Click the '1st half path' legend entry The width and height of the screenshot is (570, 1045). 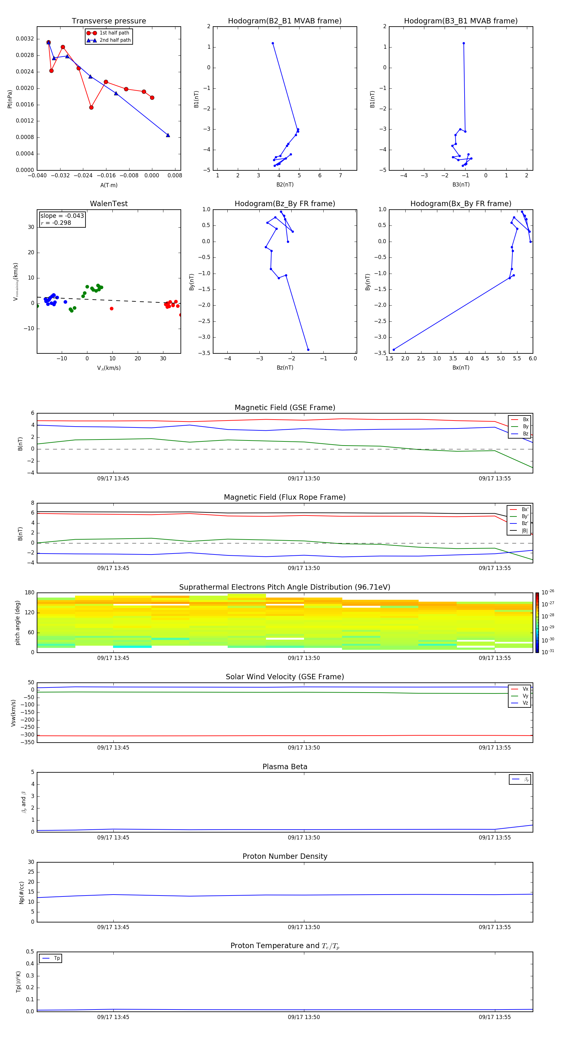114,33
